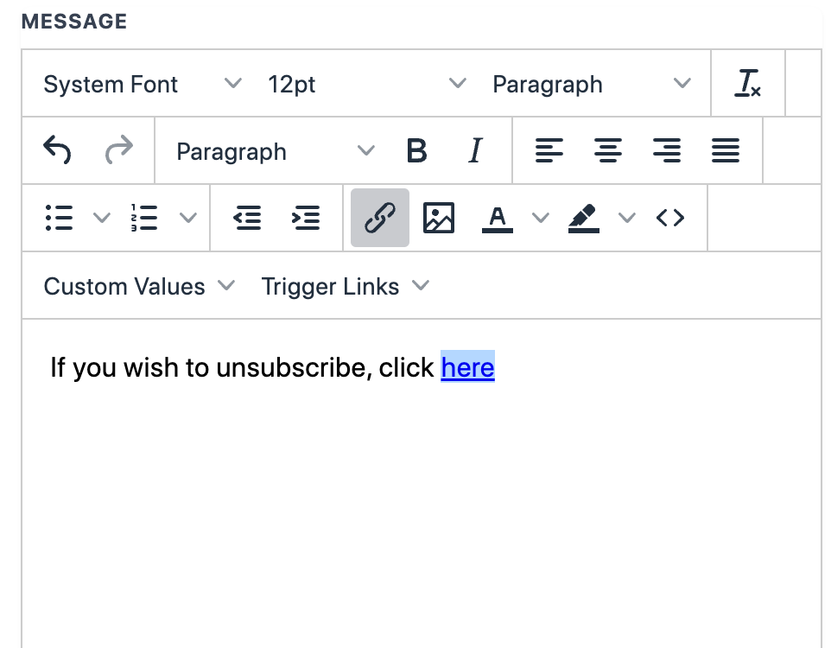Open the source code view
The width and height of the screenshot is (831, 648).
click(670, 218)
